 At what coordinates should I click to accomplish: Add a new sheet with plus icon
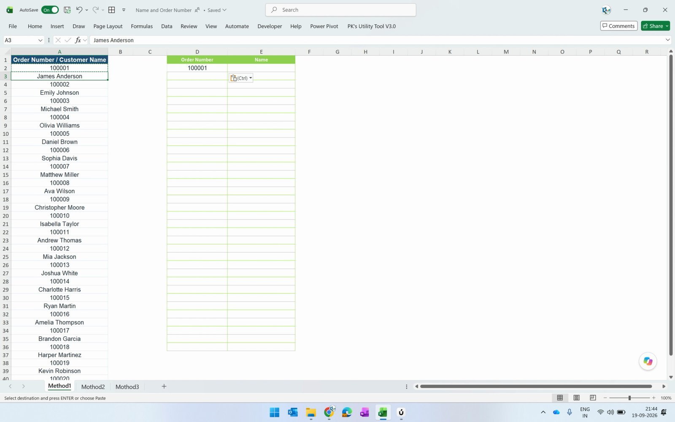coord(164,386)
